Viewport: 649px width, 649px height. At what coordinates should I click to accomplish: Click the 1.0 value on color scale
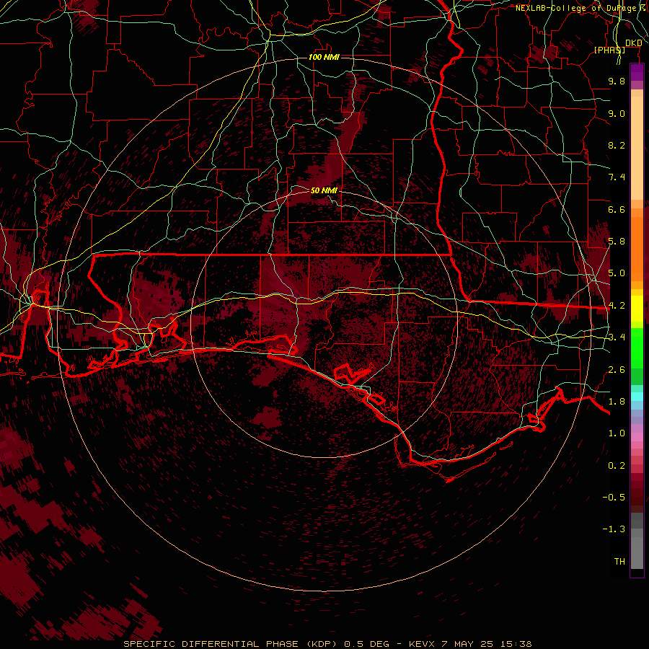[617, 433]
